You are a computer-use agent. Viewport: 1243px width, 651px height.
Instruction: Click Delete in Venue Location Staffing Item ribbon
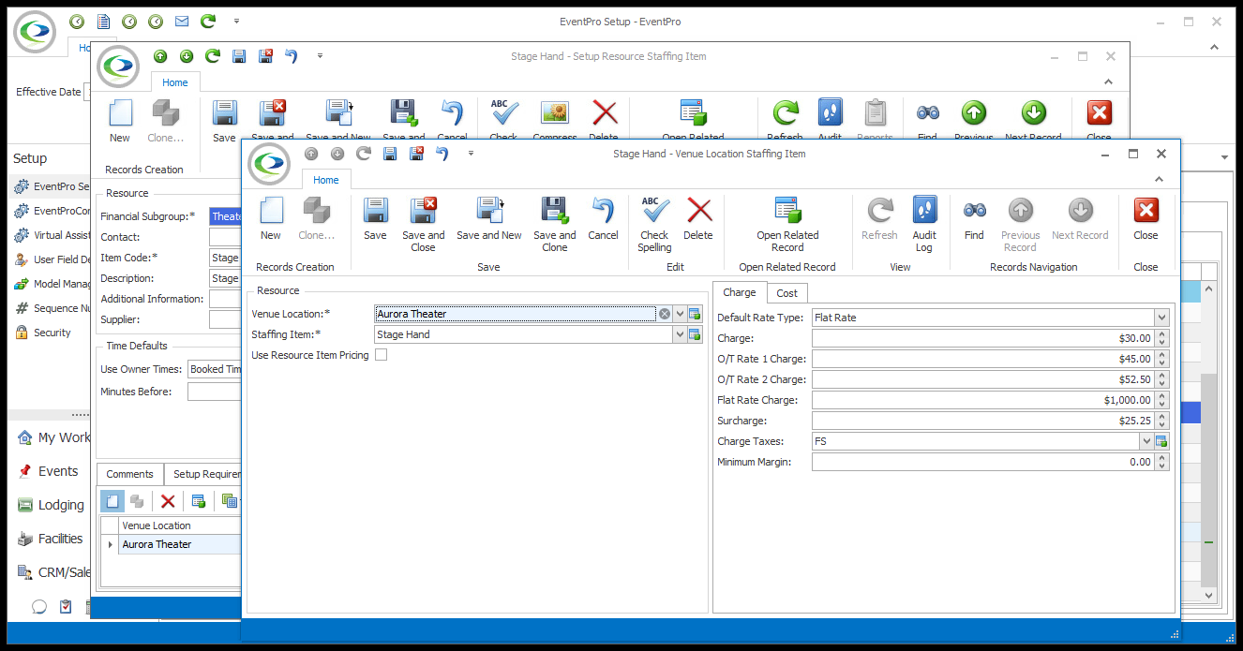[x=698, y=220]
